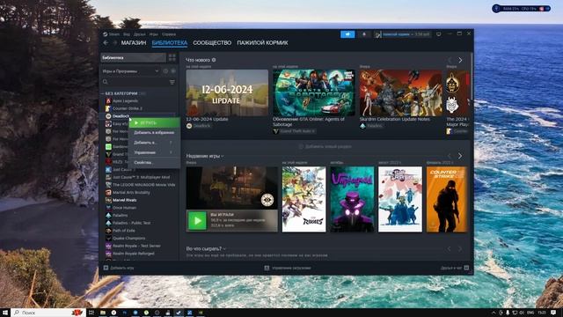Open the Counter-Strike orange cover
Image resolution: width=563 pixels, height=317 pixels.
pyautogui.click(x=447, y=199)
